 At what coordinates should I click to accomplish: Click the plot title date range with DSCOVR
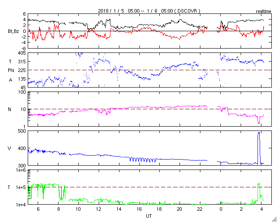click(x=149, y=11)
